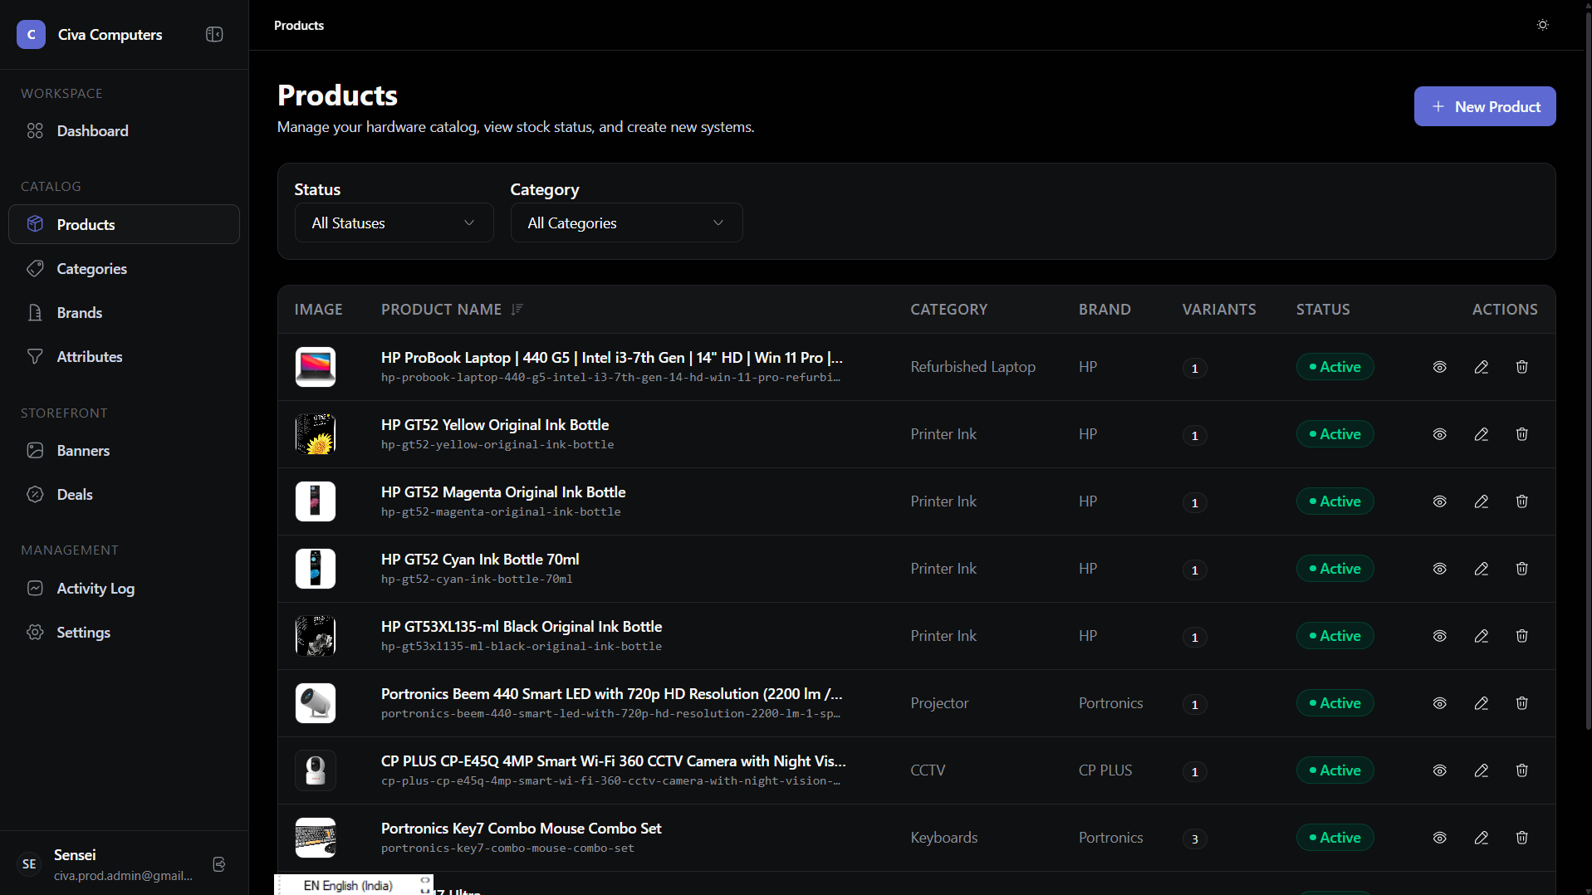1592x895 pixels.
Task: Click Projector category cell
Action: click(x=939, y=703)
